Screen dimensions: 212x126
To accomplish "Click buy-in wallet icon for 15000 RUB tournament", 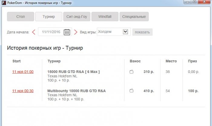I will [x=131, y=72].
